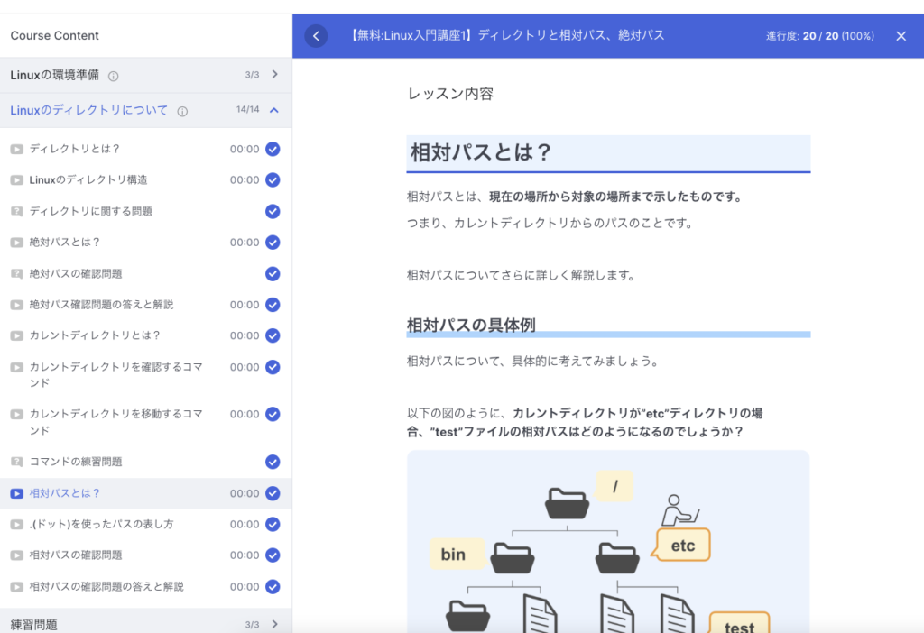Click video icon beside カレントディレクトリを確認するコマンド

(17, 367)
